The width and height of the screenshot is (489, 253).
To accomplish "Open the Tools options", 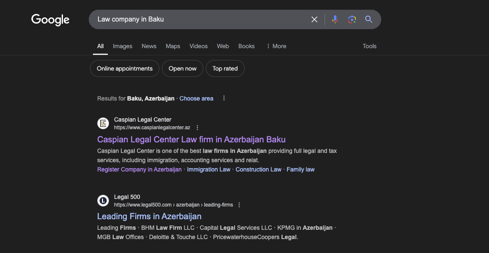I will (369, 46).
